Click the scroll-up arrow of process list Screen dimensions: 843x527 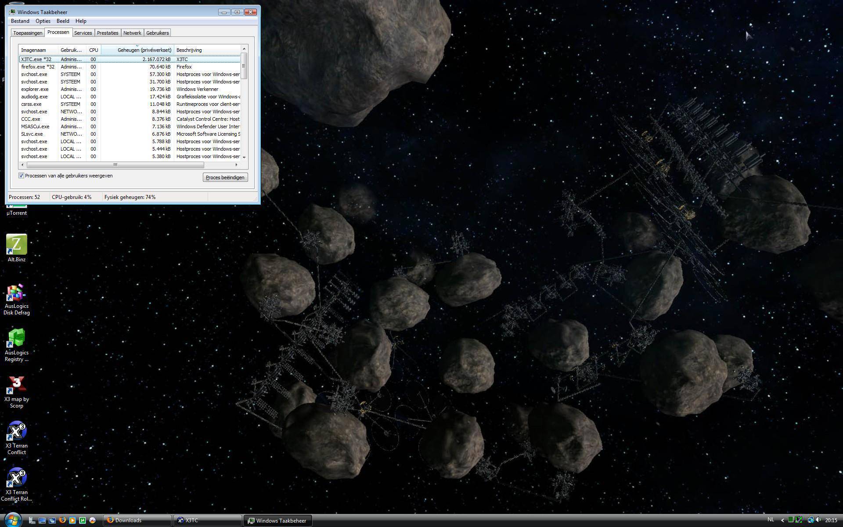pos(244,49)
